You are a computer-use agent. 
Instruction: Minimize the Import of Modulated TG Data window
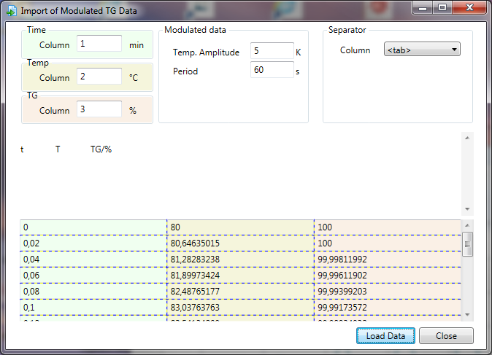pyautogui.click(x=423, y=7)
